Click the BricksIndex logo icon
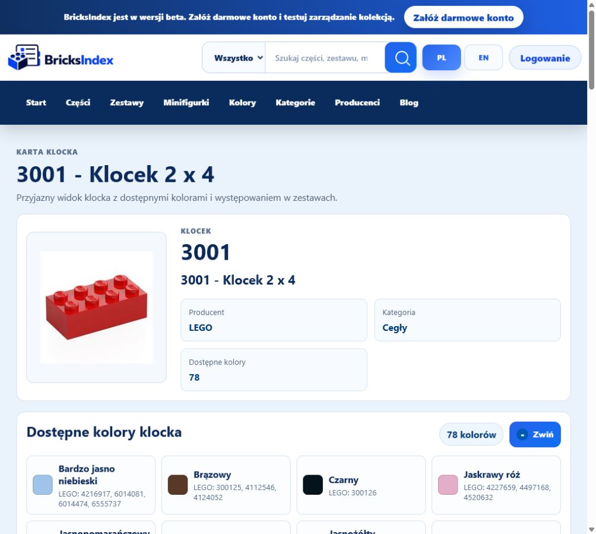 coord(24,57)
